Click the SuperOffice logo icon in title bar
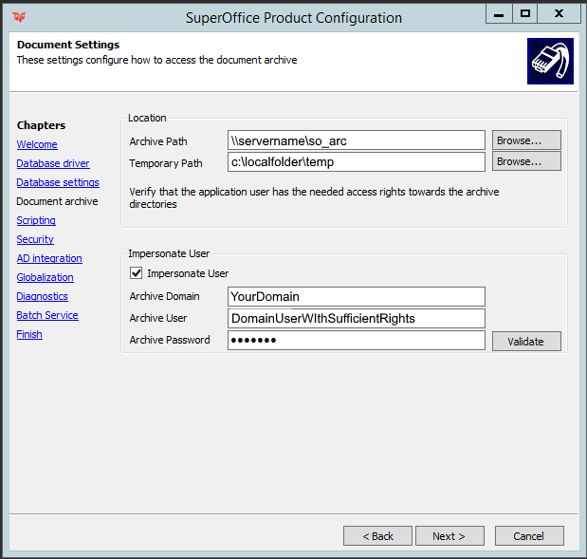This screenshot has height=559, width=587. 19,17
